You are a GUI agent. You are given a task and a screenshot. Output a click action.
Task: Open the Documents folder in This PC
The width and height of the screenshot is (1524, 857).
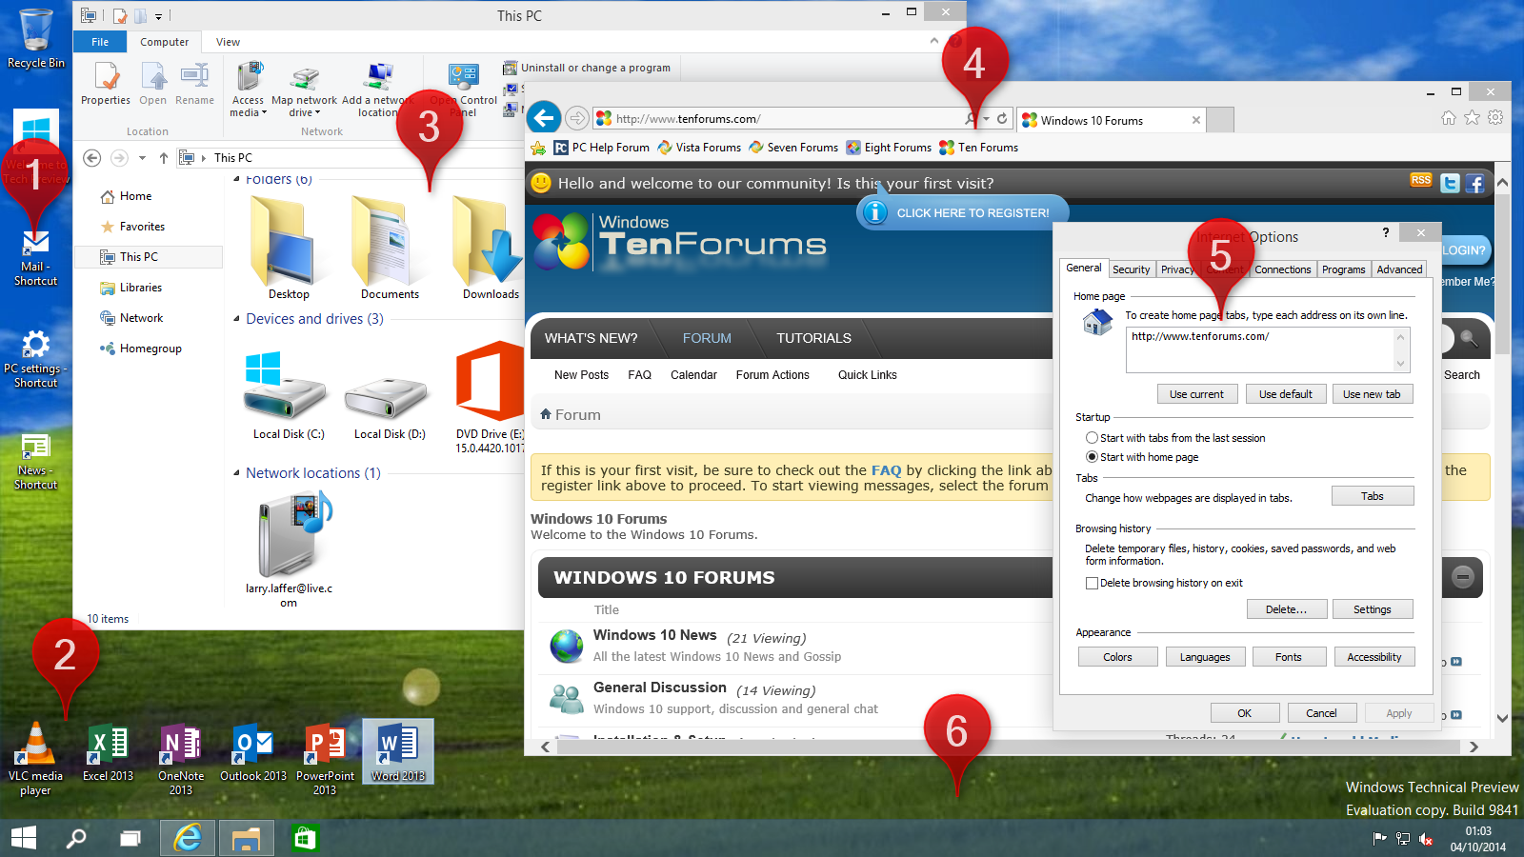click(390, 248)
